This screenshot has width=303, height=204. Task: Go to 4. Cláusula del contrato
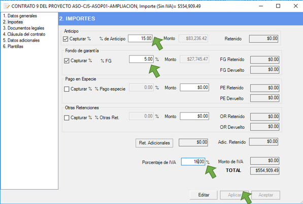click(24, 34)
